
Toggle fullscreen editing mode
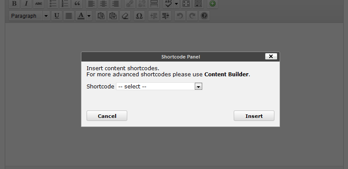186,3
